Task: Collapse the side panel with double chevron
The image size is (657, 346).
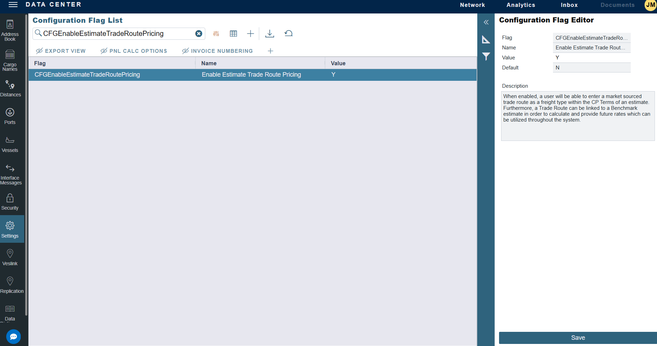Action: [486, 22]
